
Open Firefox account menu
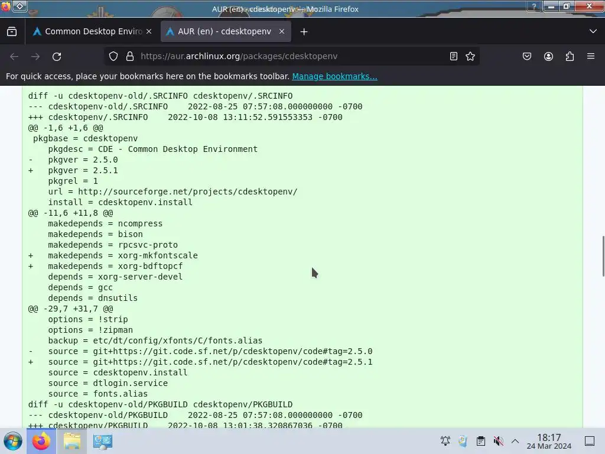[x=548, y=56]
